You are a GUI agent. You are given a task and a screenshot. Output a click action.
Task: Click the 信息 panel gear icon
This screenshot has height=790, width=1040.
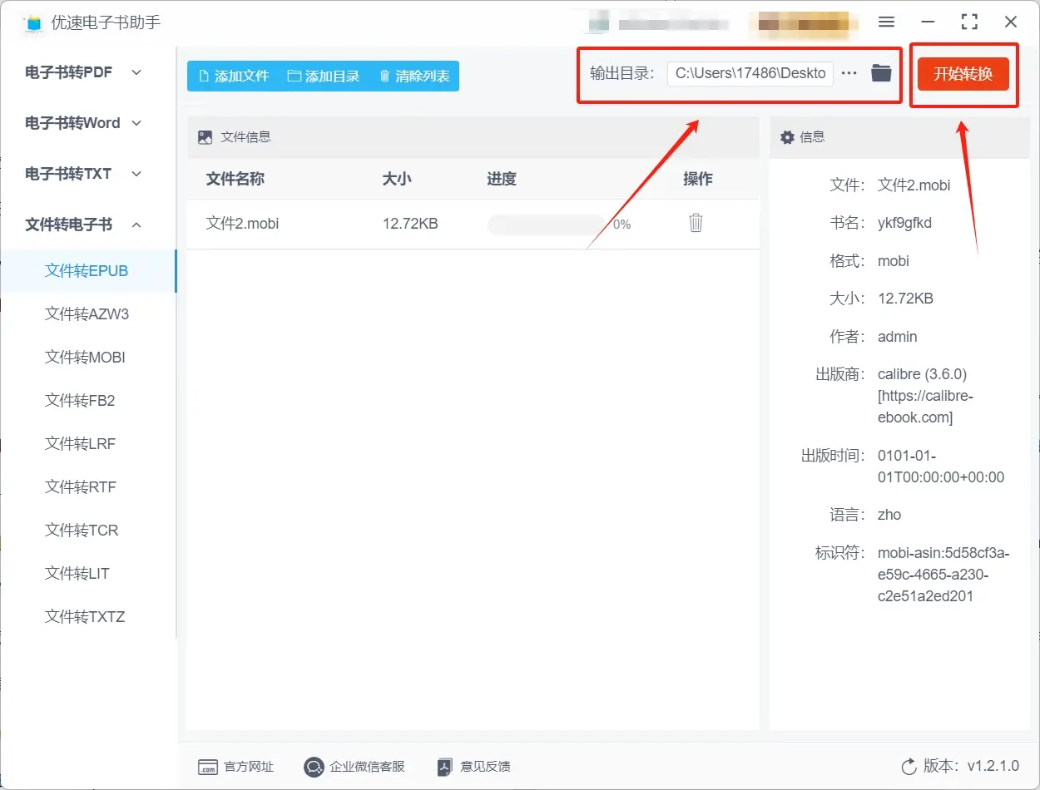(x=787, y=136)
